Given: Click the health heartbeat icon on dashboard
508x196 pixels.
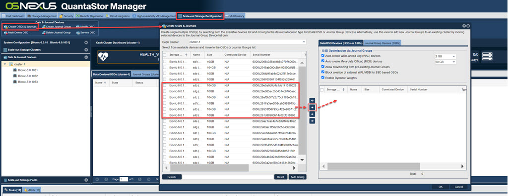Looking at the screenshot, I should pyautogui.click(x=103, y=57).
